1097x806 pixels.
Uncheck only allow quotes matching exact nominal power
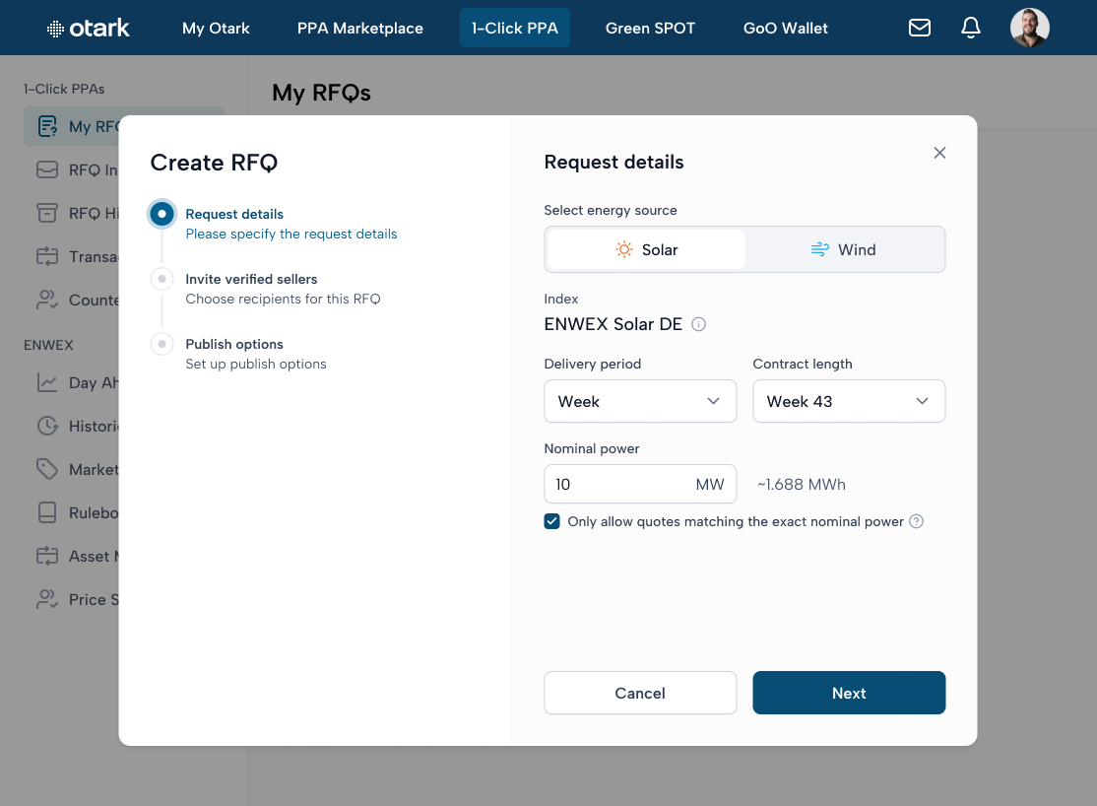tap(552, 521)
